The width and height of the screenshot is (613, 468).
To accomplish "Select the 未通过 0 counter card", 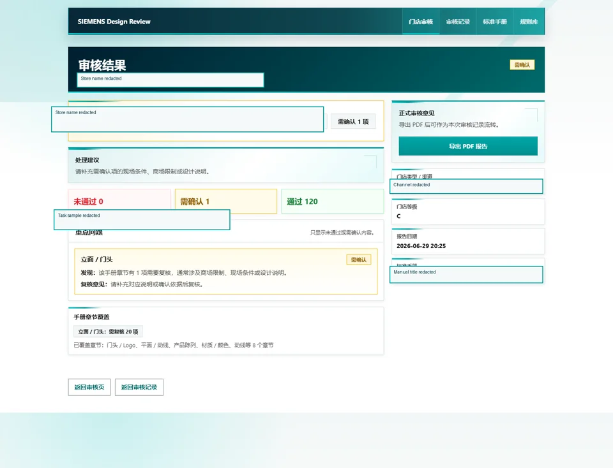I will coord(119,201).
